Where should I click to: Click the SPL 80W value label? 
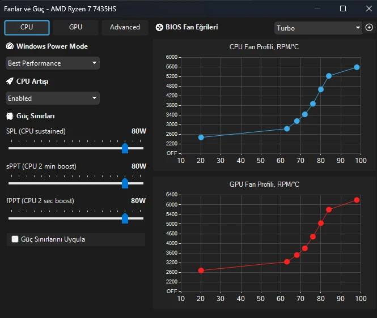point(139,131)
